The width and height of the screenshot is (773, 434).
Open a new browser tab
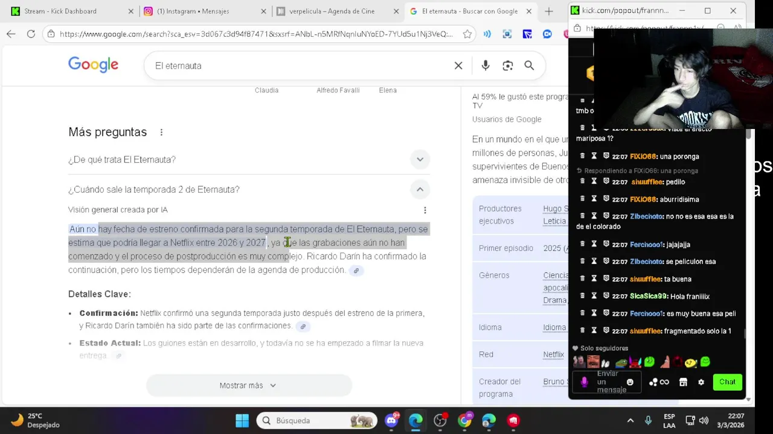pyautogui.click(x=548, y=11)
